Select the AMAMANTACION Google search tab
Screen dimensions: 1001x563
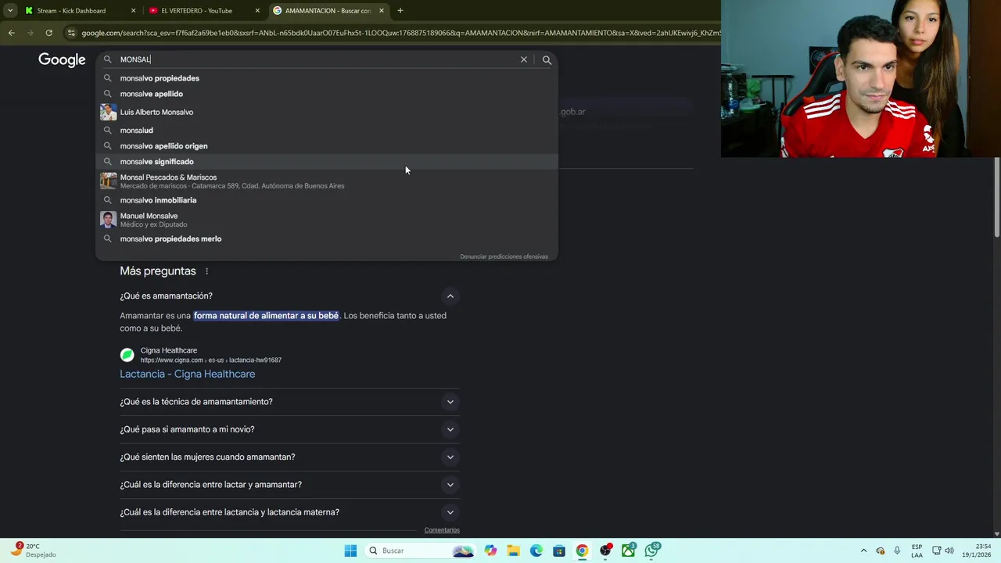point(328,11)
